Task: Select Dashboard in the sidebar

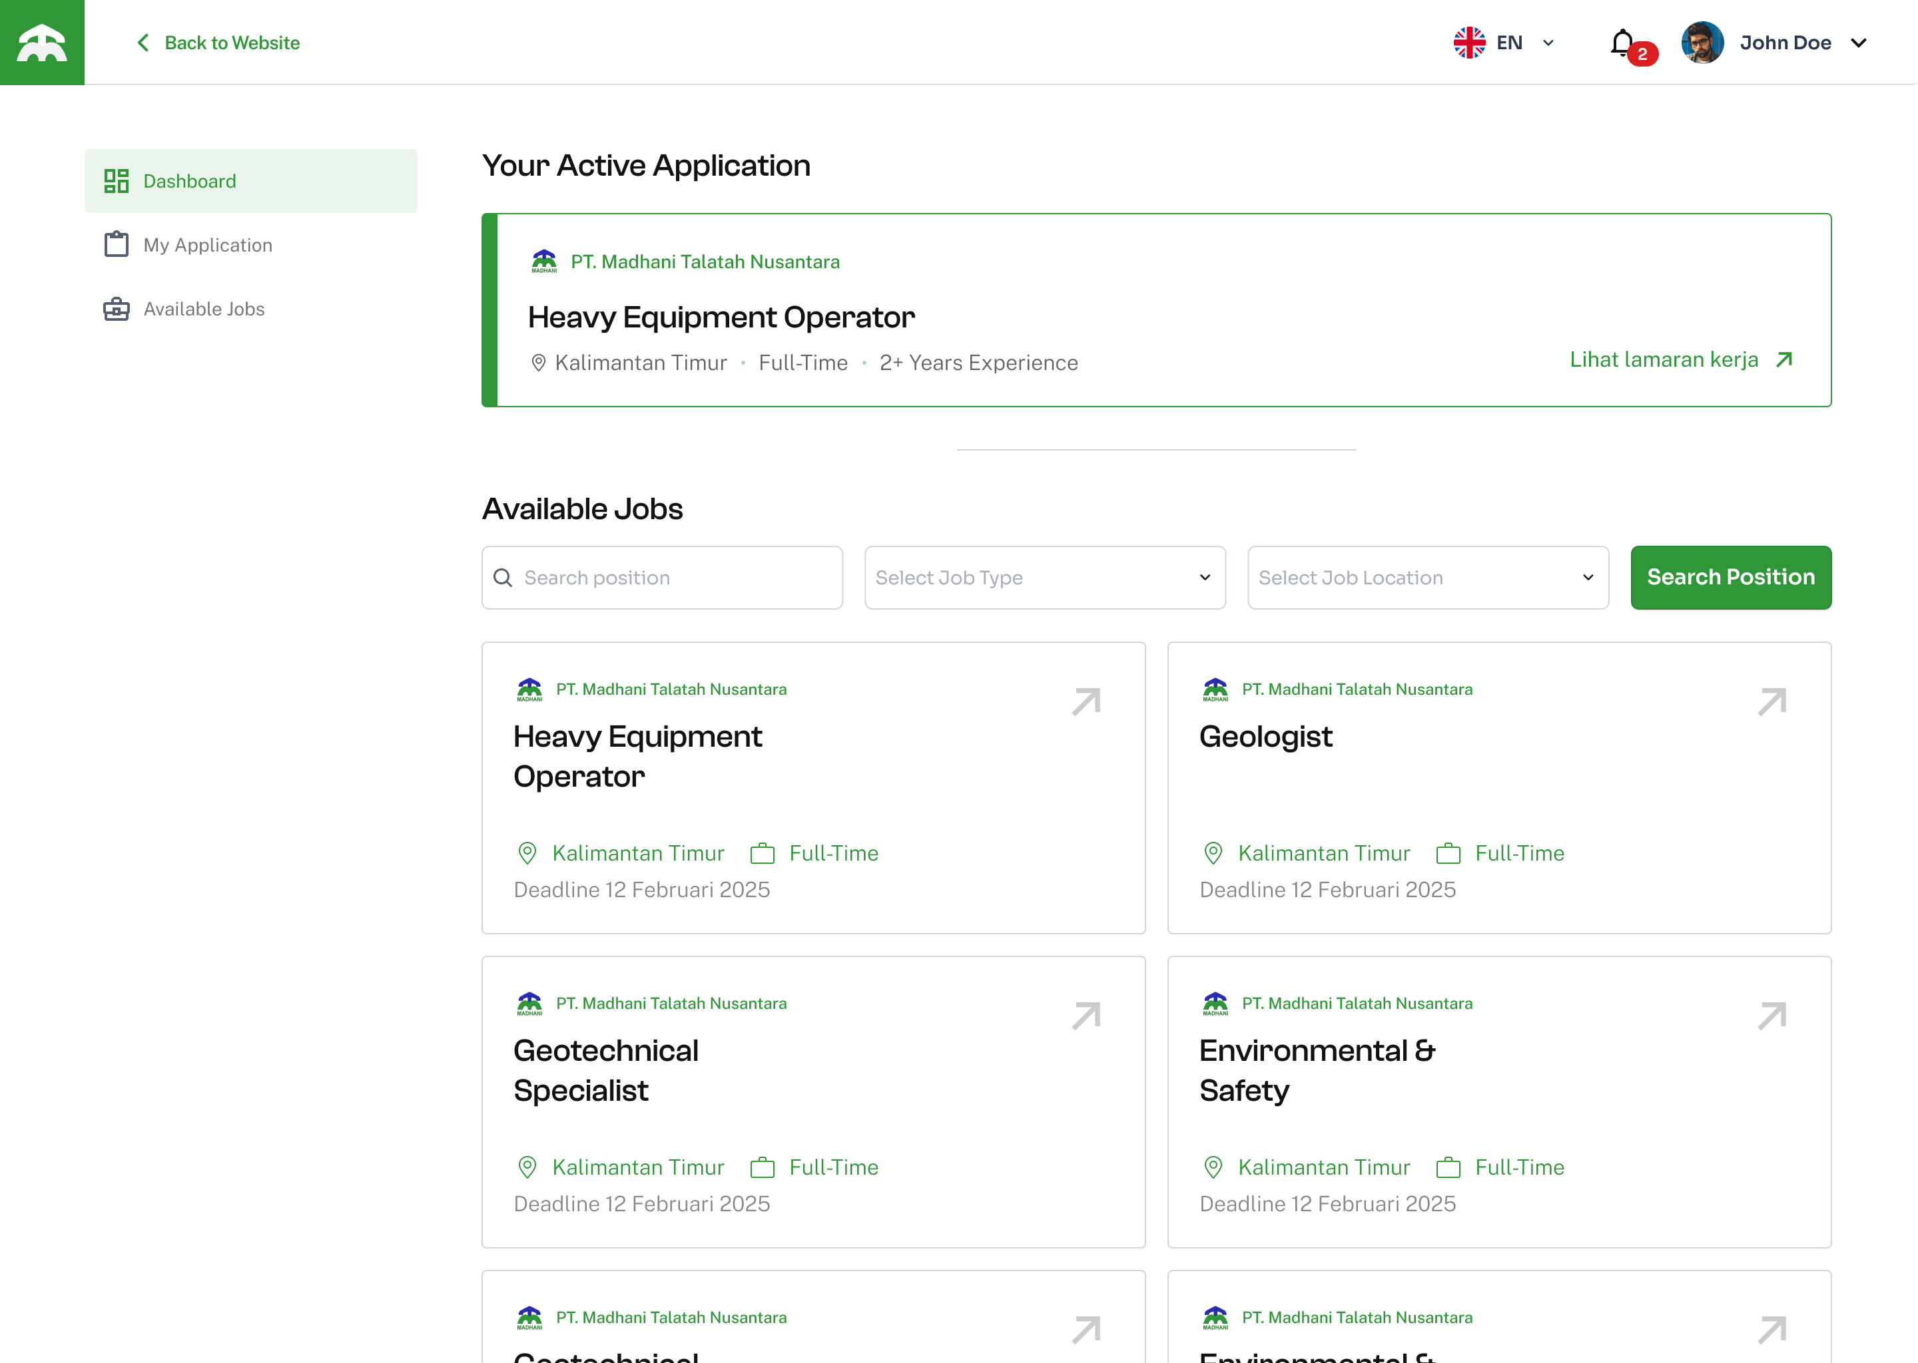Action: pyautogui.click(x=251, y=181)
